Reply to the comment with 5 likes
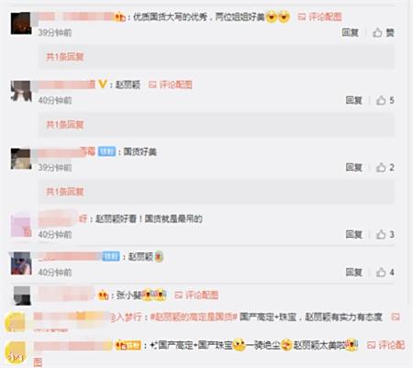 354,100
